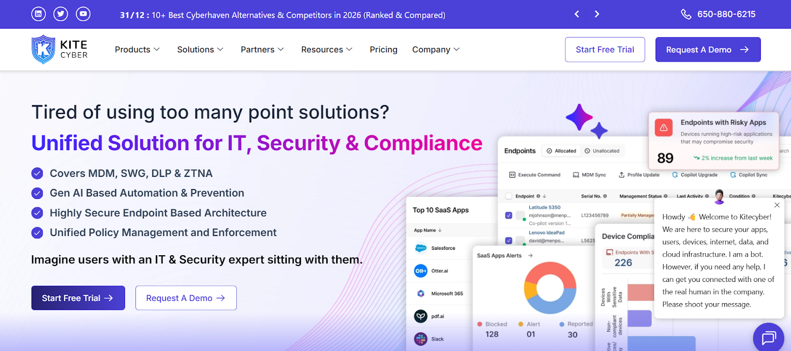Click the Slack app icon
791x351 pixels.
pyautogui.click(x=421, y=339)
